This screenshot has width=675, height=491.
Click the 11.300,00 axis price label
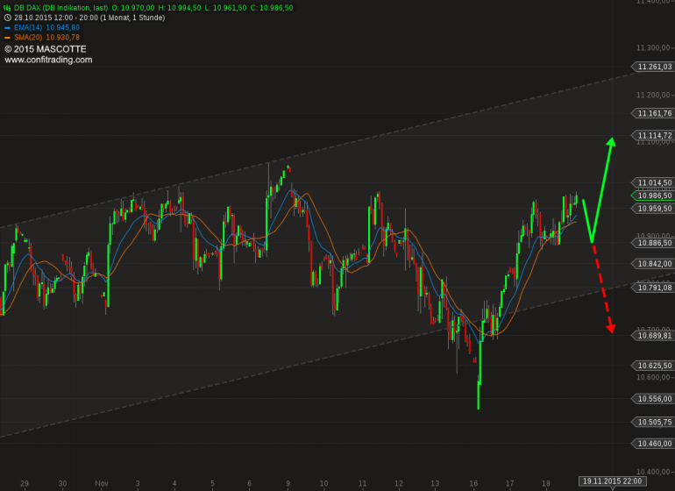tap(653, 48)
